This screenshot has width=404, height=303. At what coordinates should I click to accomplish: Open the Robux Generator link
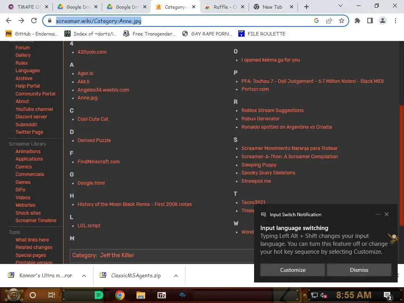coord(260,118)
